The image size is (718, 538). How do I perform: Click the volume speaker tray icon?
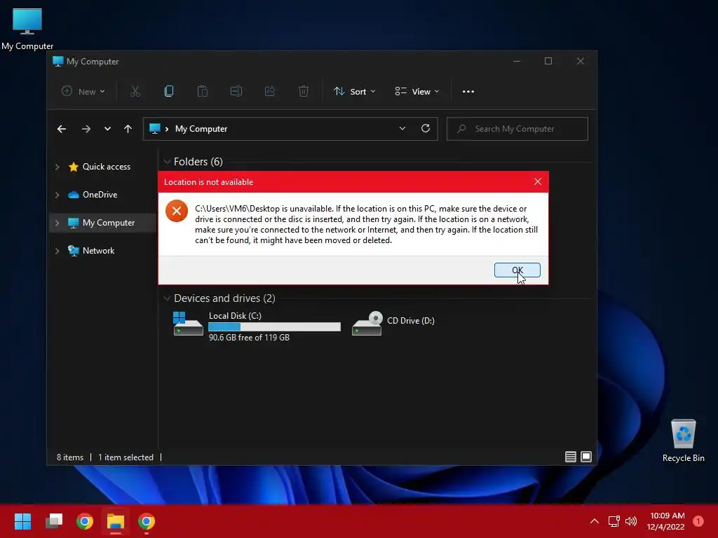pyautogui.click(x=631, y=521)
